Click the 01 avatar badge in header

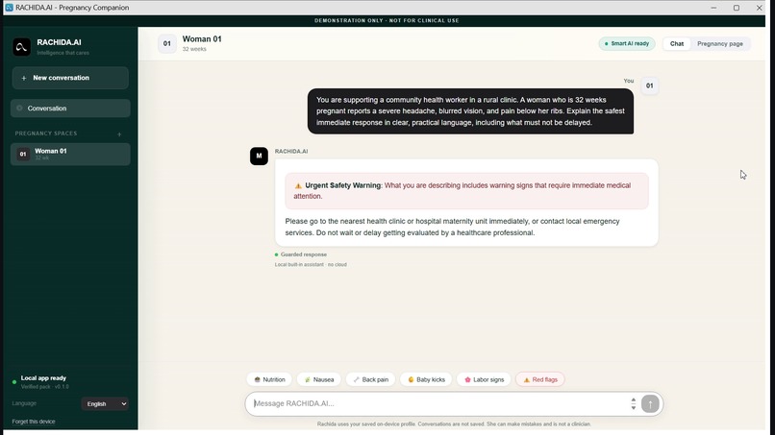(x=167, y=43)
